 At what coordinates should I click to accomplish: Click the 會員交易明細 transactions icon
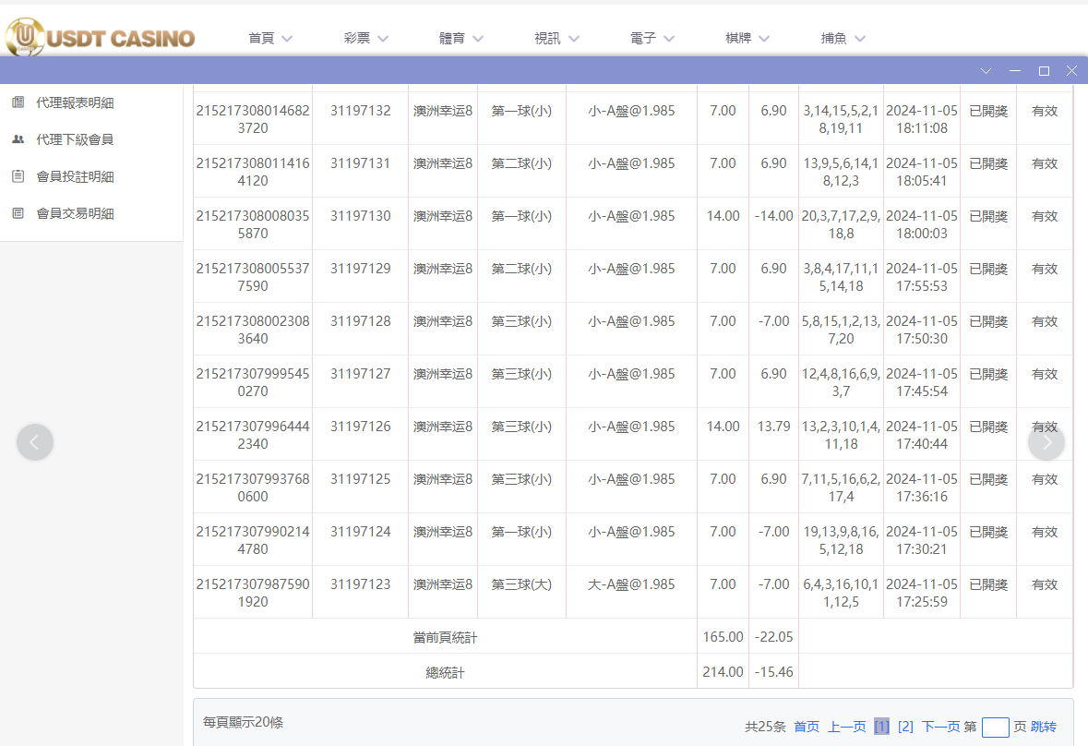coord(16,213)
